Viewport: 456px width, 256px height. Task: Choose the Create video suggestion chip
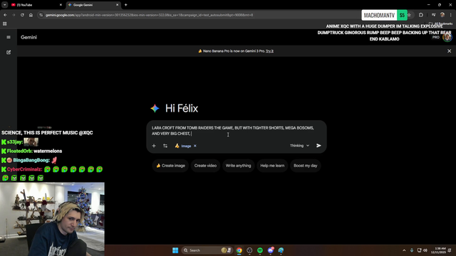click(205, 166)
